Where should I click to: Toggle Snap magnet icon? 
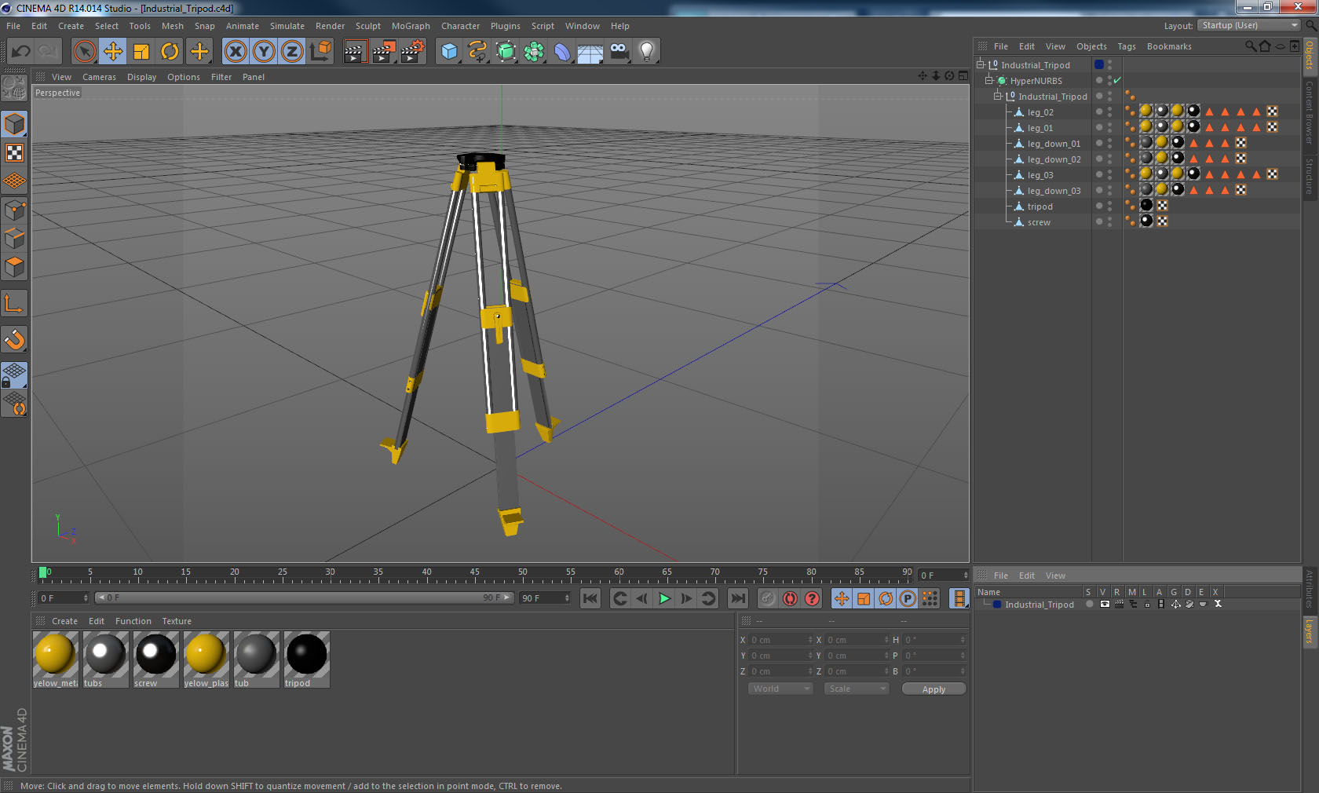(14, 340)
